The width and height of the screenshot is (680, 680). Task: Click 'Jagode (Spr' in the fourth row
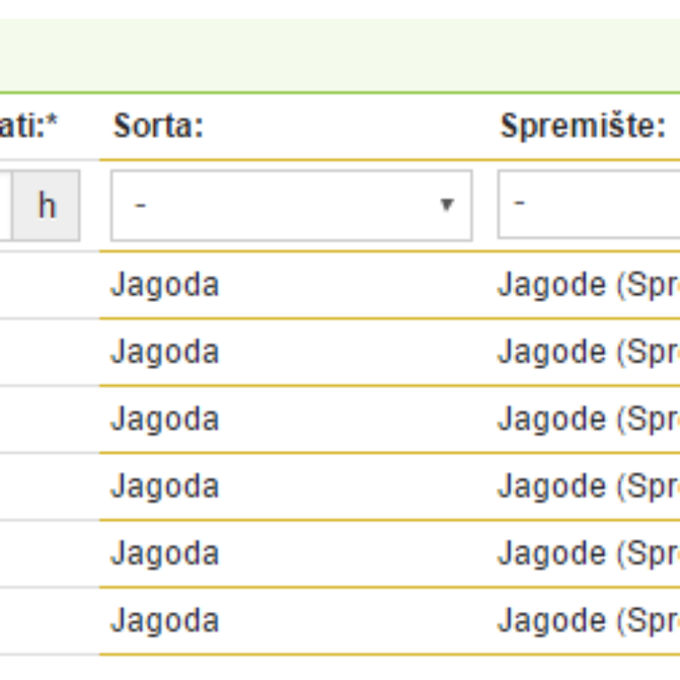click(589, 487)
